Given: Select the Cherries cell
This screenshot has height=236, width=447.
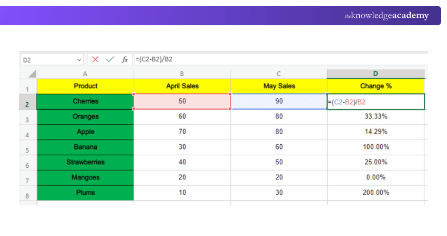Looking at the screenshot, I should tap(85, 102).
